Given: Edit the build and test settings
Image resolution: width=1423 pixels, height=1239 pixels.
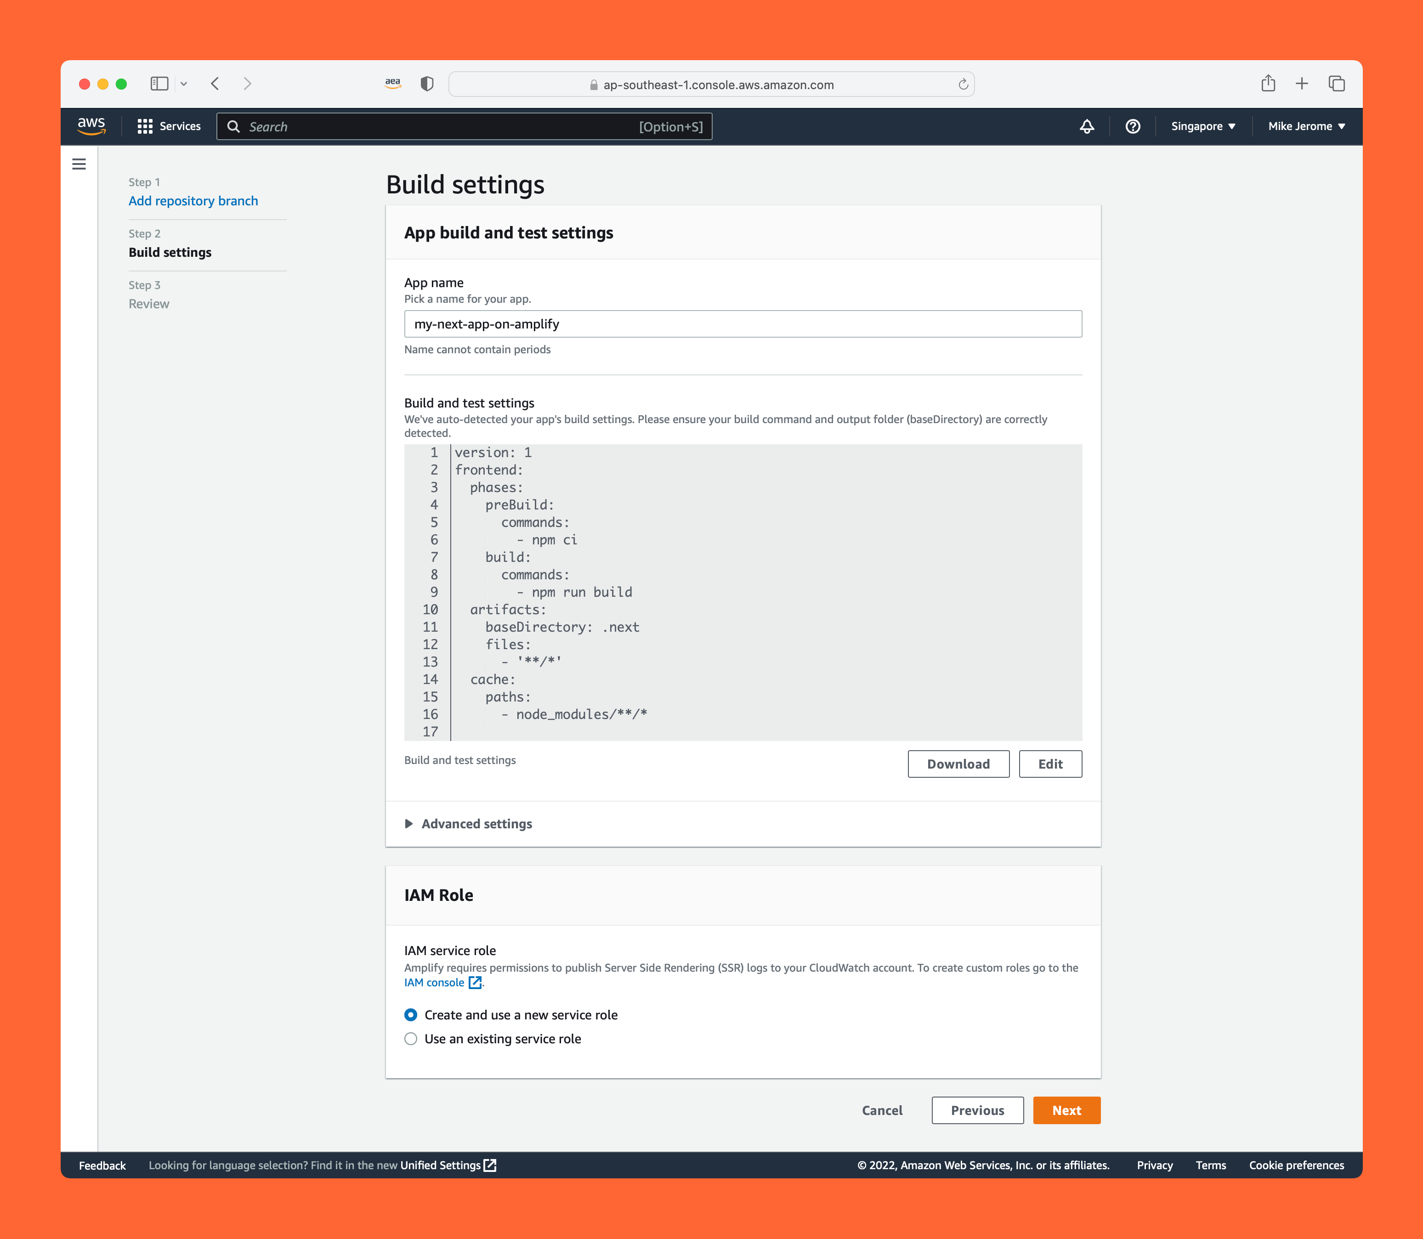Looking at the screenshot, I should pyautogui.click(x=1049, y=764).
